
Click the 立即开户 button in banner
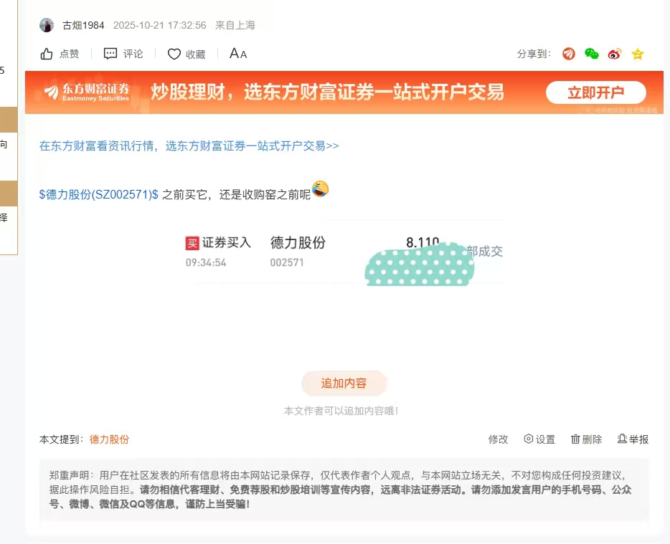[x=595, y=92]
